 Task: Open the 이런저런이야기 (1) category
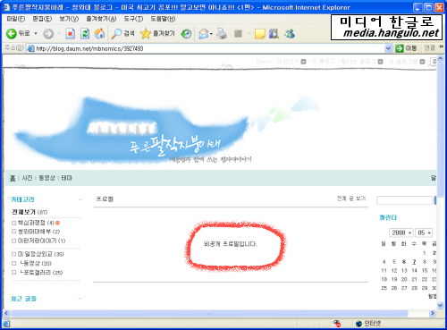point(41,241)
